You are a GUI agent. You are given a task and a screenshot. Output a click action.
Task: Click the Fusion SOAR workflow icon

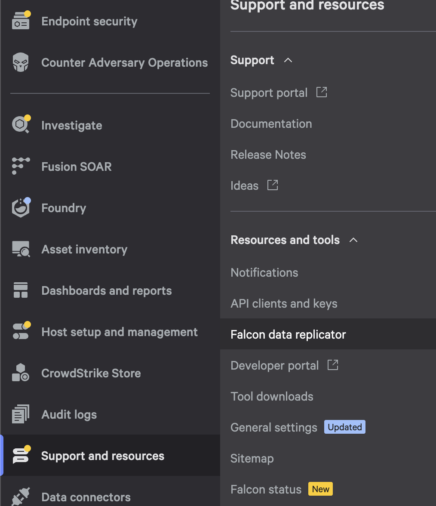pos(21,167)
